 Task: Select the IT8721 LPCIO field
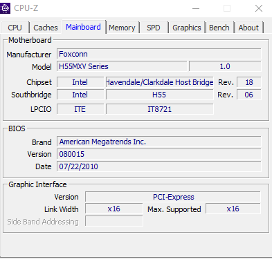click(160, 109)
